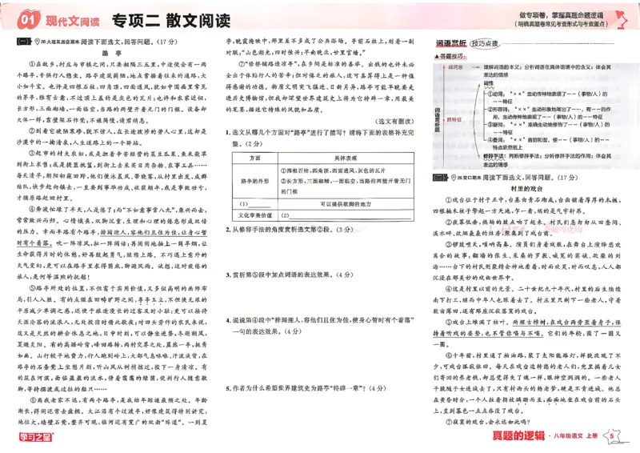Click question 2 "从修辞手法的角度赏析"
The width and height of the screenshot is (640, 453).
tap(290, 230)
